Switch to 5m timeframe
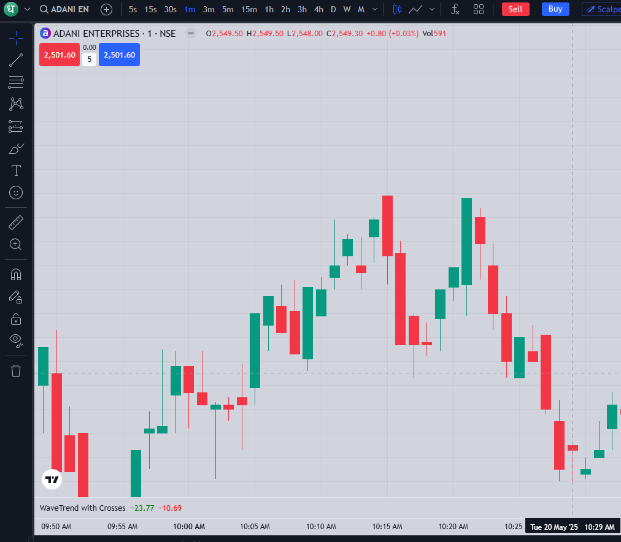The image size is (621, 542). 228,9
